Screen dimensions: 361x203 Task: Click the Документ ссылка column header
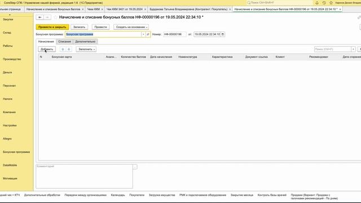(256, 57)
